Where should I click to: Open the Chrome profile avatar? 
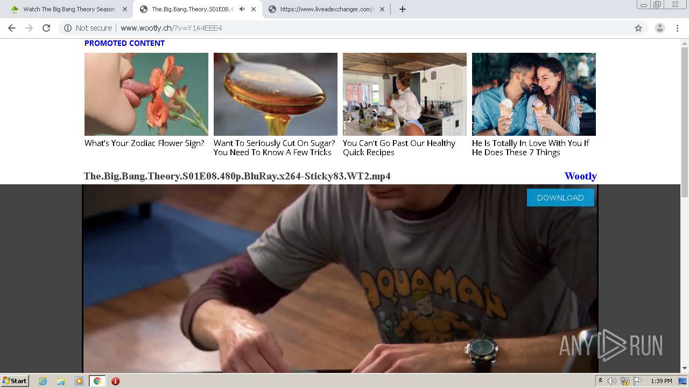(x=660, y=28)
